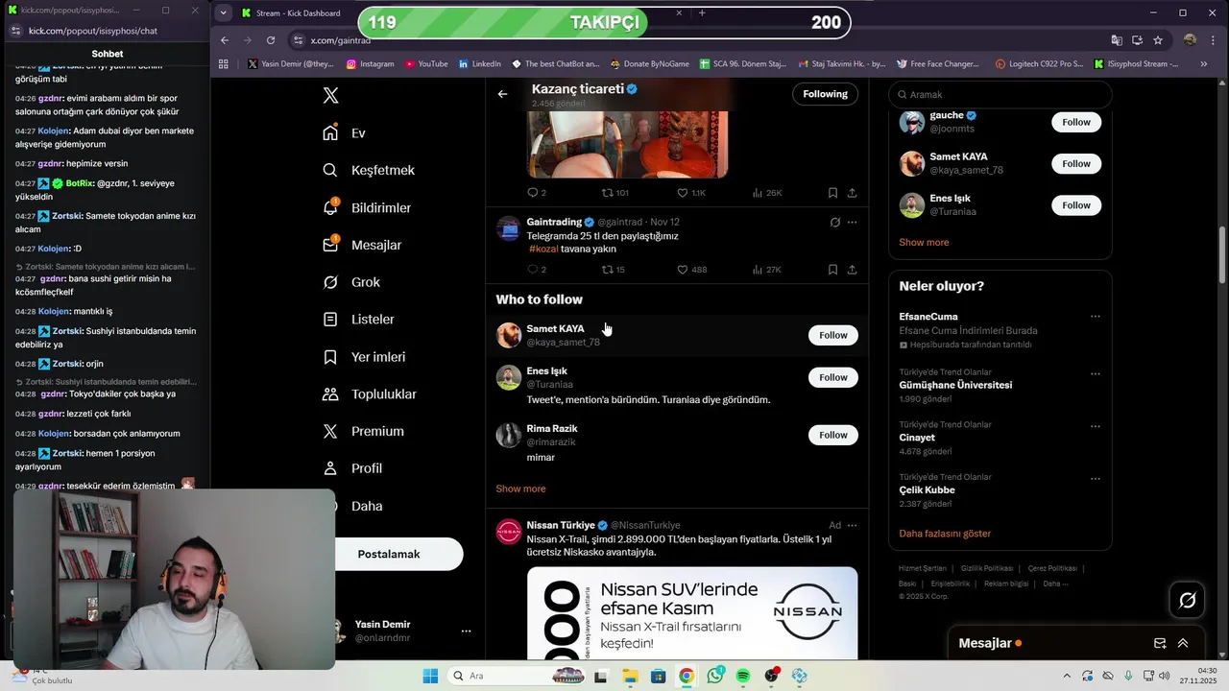This screenshot has width=1229, height=691.
Task: Open Spotify from the taskbar
Action: (743, 676)
